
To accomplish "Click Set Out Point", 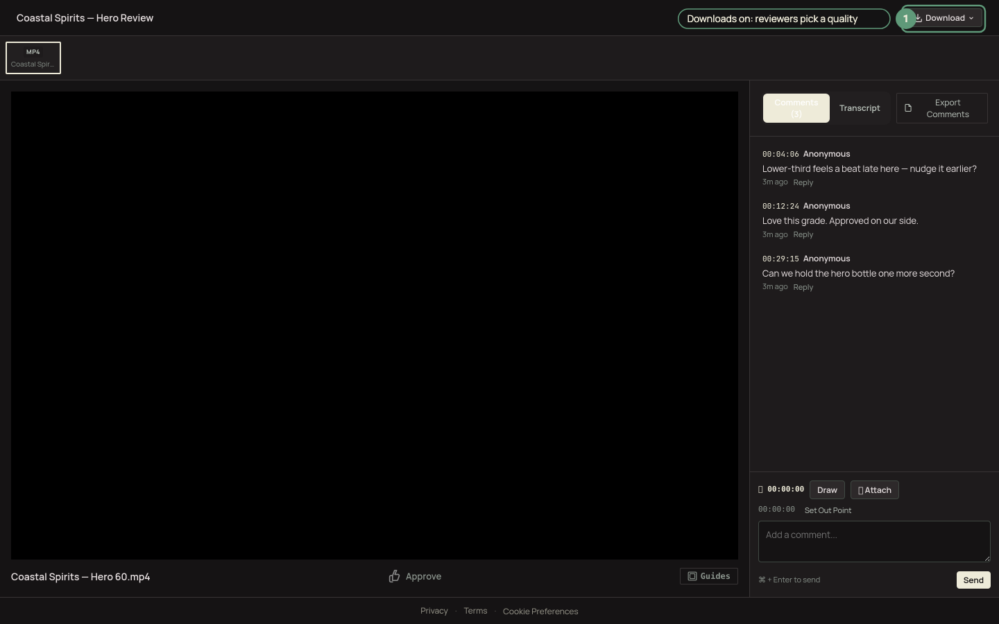I will (828, 510).
